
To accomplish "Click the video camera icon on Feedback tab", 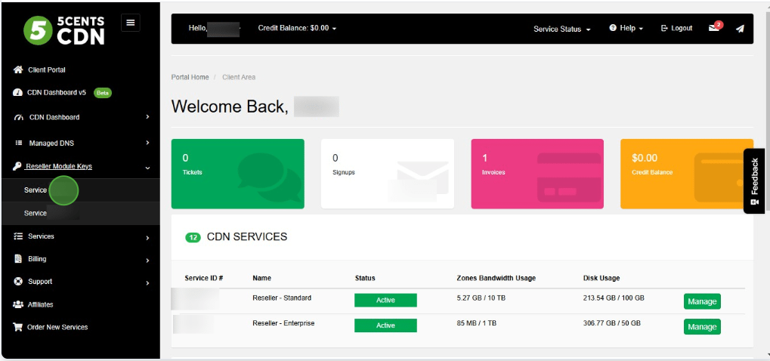I will (754, 202).
